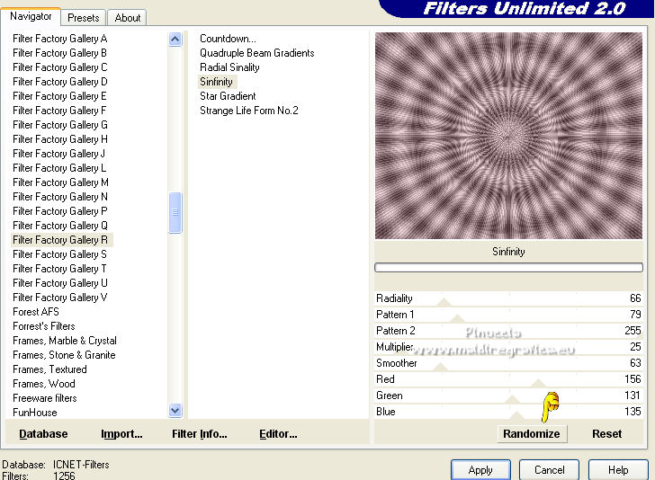This screenshot has width=655, height=480.
Task: Choose the Forrest's Filters category
Action: coord(44,326)
